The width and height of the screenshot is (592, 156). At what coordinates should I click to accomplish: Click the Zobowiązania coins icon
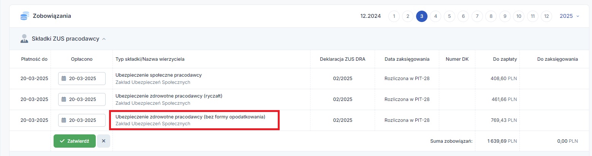[25, 16]
